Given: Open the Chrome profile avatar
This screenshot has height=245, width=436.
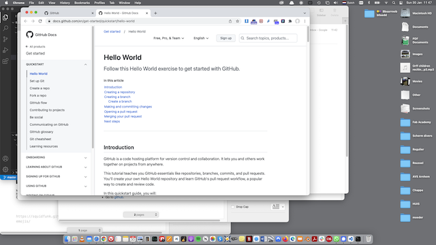Looking at the screenshot, I should tap(298, 21).
